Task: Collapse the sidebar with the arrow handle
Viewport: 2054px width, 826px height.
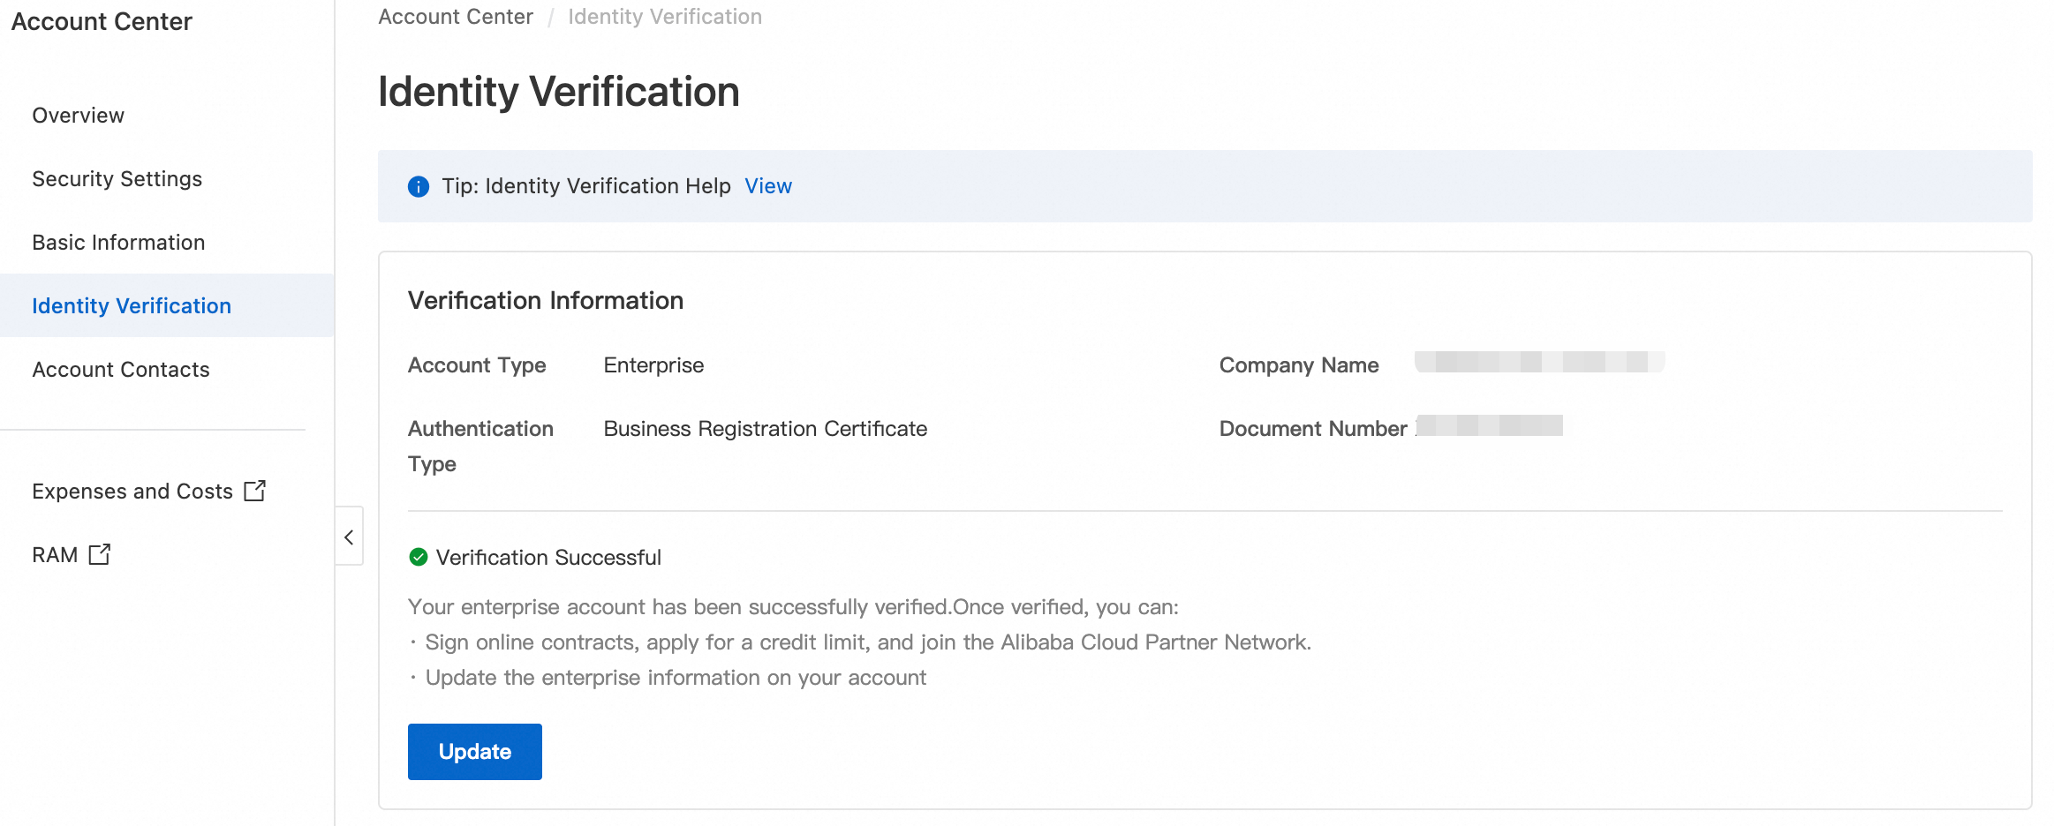Action: coord(349,537)
